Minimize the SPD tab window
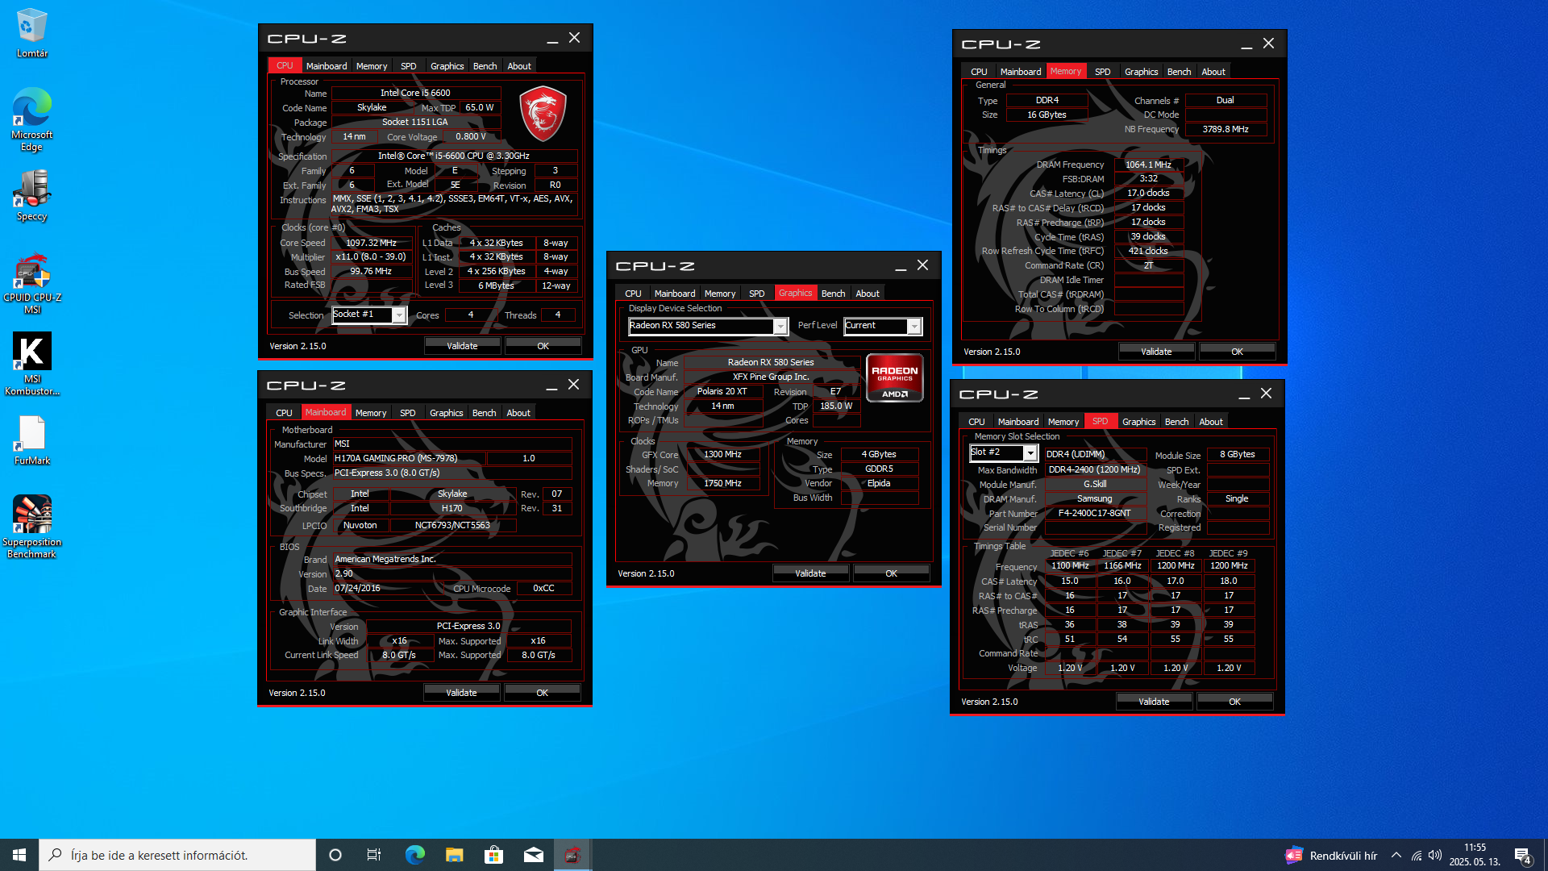The width and height of the screenshot is (1548, 871). (1244, 394)
